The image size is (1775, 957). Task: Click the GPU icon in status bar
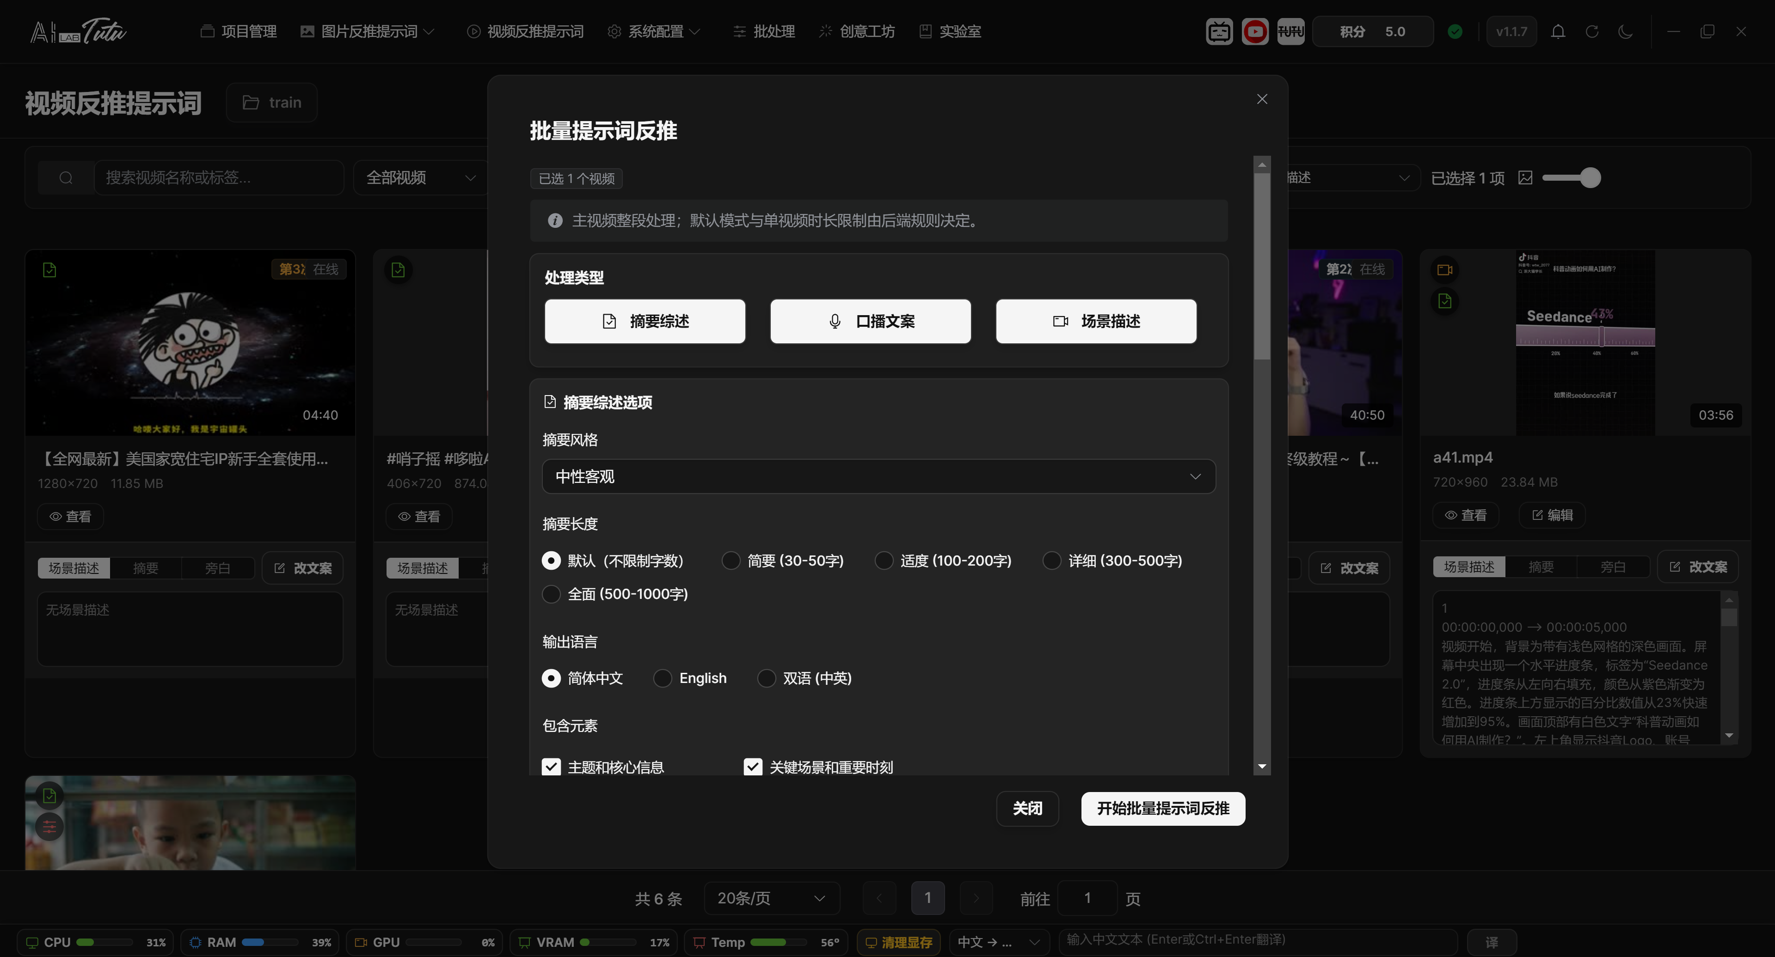coord(360,942)
